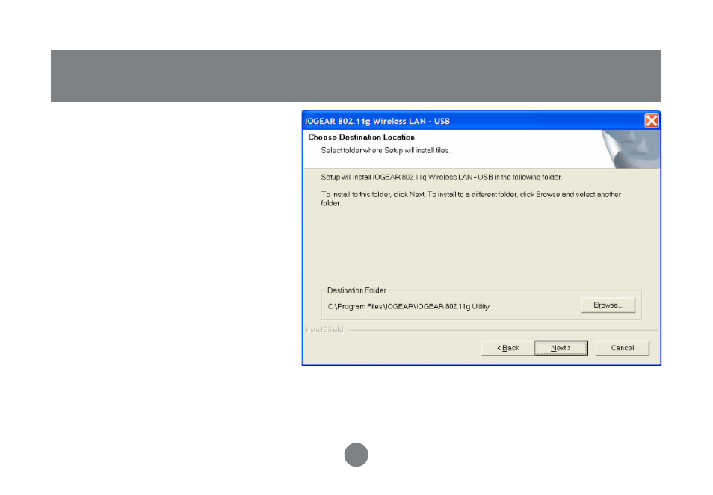Click the 'Setup will install IOGEAR 802.11g' sentence
Image resolution: width=713 pixels, height=495 pixels.
pyautogui.click(x=441, y=177)
